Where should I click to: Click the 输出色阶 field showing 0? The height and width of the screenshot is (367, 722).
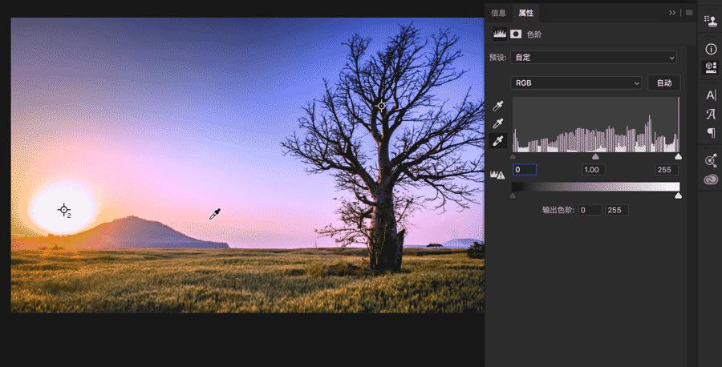590,210
